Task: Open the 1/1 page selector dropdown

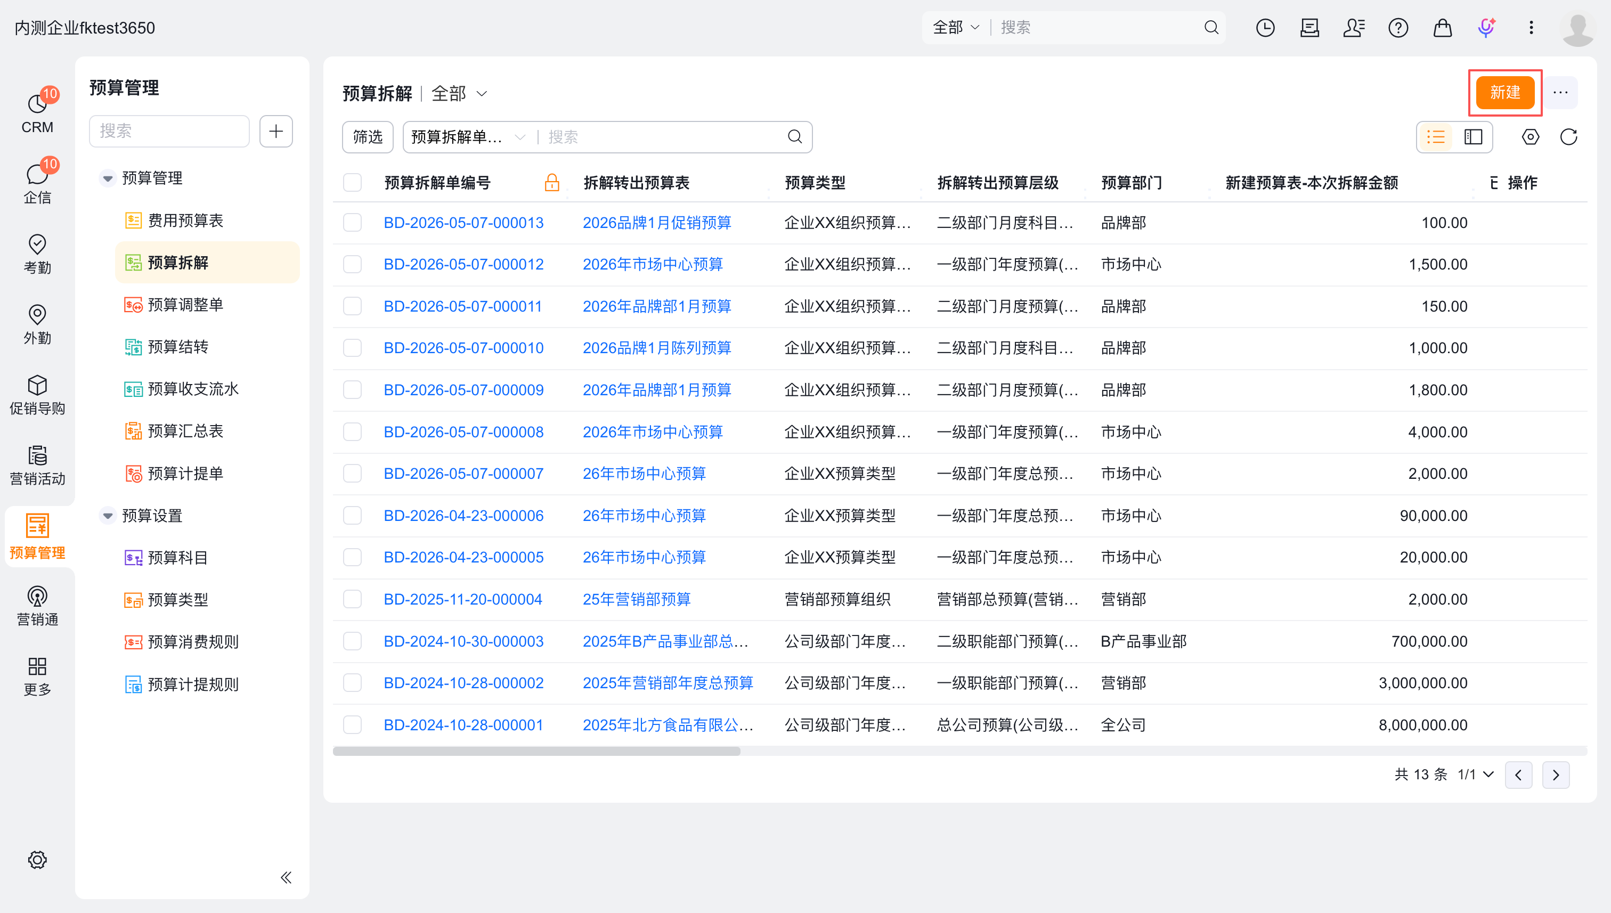Action: click(x=1476, y=775)
